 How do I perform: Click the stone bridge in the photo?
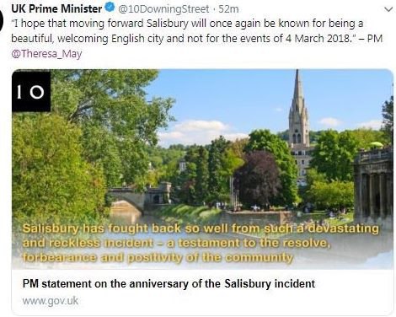(140, 198)
